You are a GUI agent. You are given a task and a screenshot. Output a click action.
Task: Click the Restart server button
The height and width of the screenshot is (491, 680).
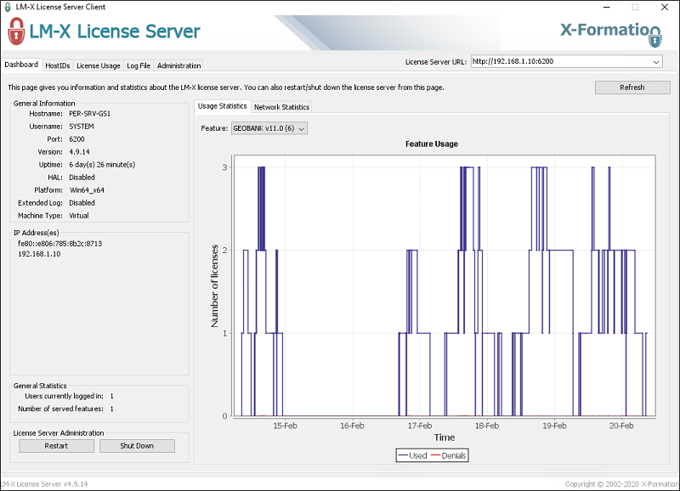(56, 446)
